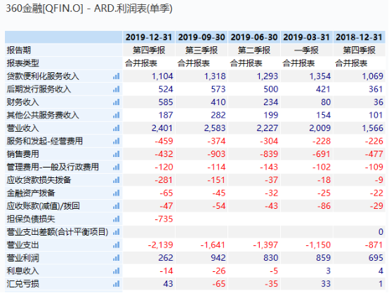The image size is (389, 293).
Task: Click chart icon beside 财务收入
Action: [x=116, y=102]
